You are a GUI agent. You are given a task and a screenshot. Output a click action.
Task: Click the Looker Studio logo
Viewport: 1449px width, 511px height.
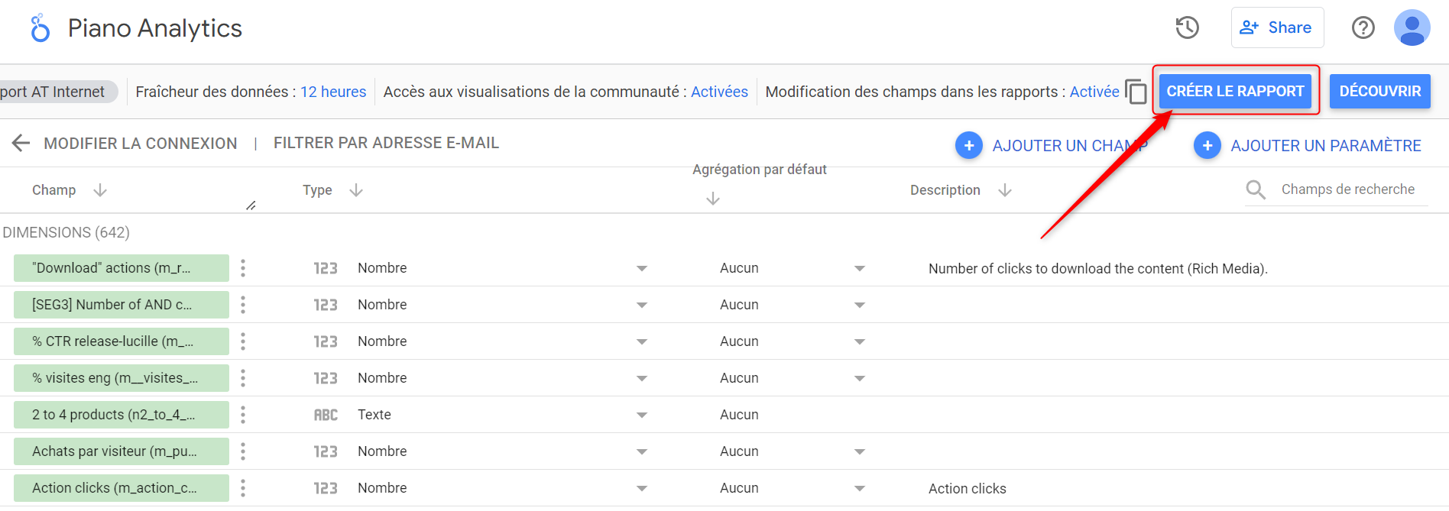40,28
